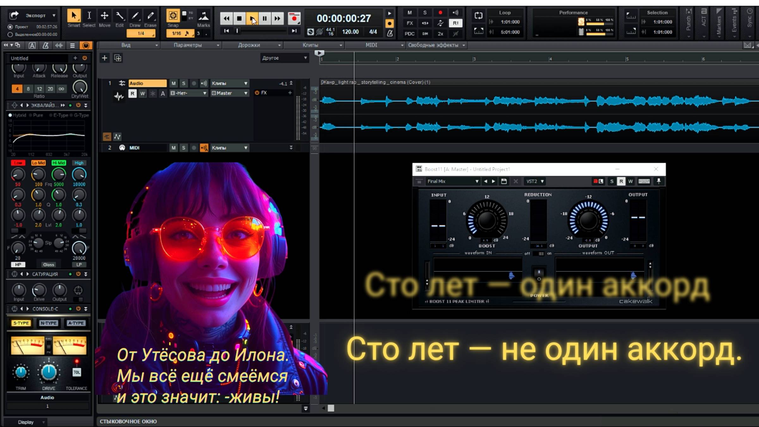Click the S-TYPE console emulation button

[21, 323]
